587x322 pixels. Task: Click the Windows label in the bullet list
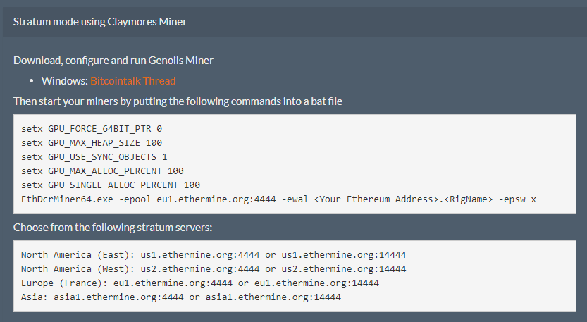pyautogui.click(x=64, y=80)
